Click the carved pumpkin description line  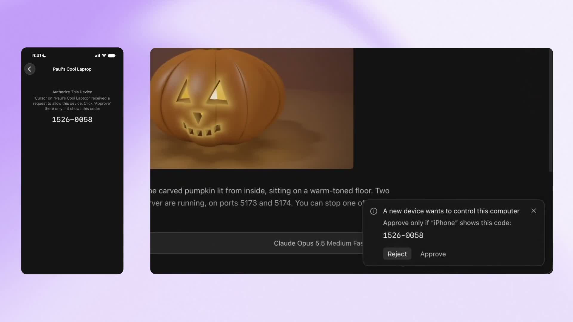pos(270,191)
